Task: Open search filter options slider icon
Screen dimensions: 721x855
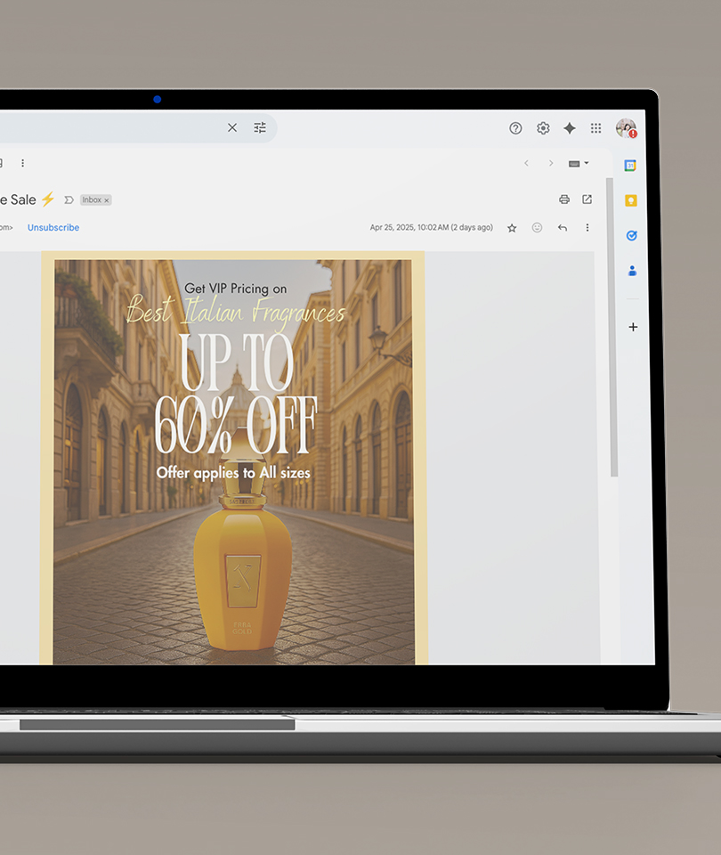Action: 260,127
